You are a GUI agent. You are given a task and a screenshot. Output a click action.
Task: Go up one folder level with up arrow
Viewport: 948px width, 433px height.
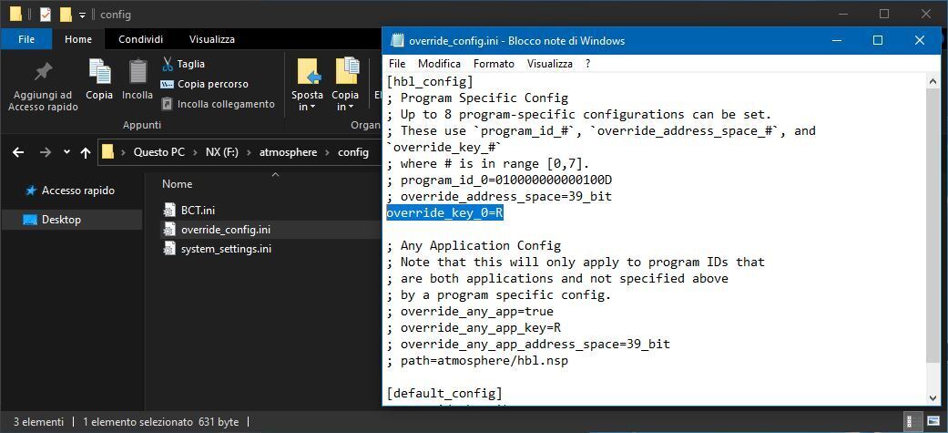pos(85,152)
